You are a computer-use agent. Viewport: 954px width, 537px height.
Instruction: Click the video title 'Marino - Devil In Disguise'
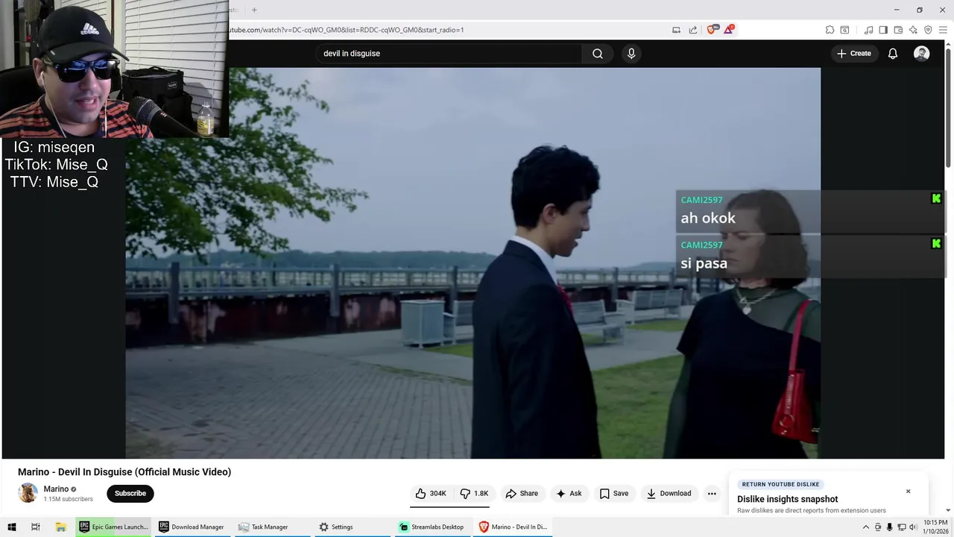pos(124,472)
